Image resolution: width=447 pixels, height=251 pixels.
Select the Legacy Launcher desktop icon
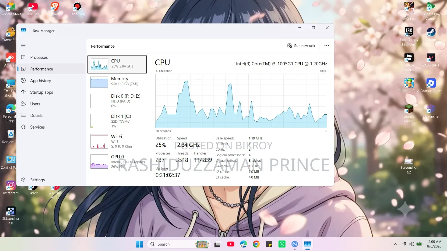point(409,114)
